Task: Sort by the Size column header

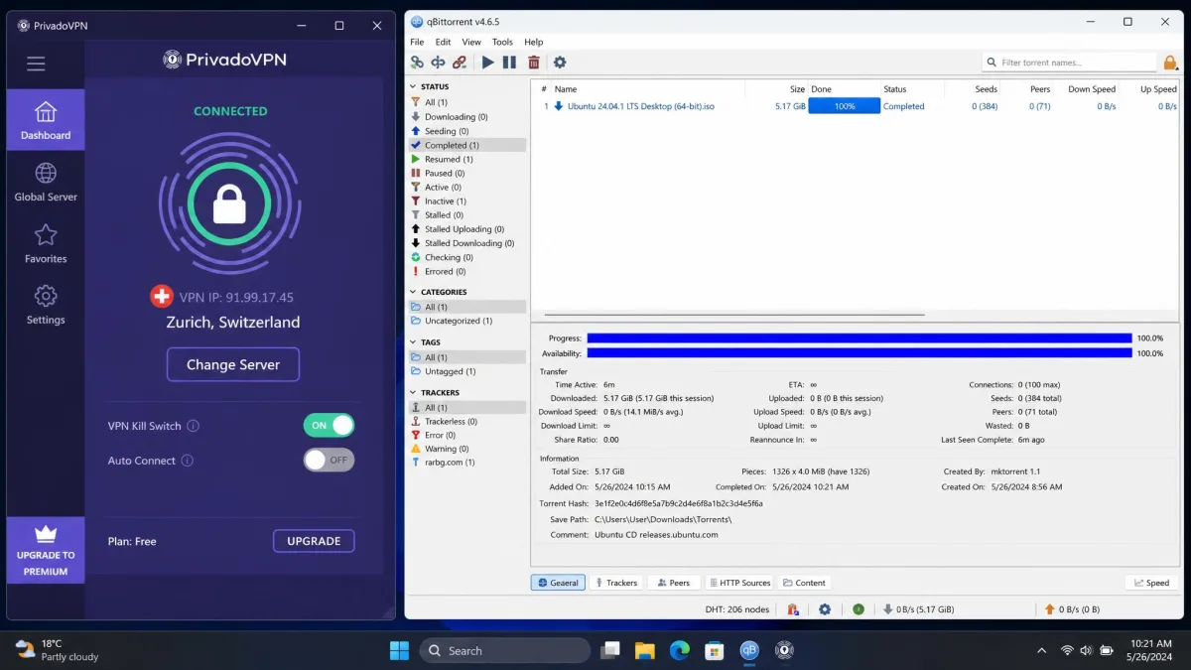Action: (x=797, y=89)
